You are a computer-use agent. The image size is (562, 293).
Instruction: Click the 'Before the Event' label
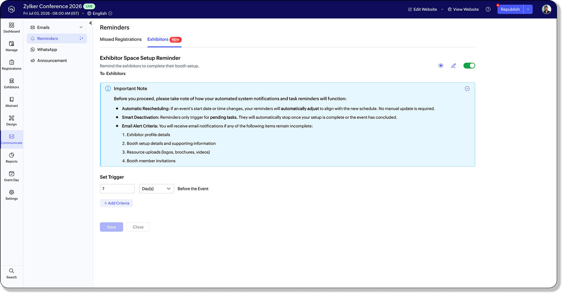193,189
